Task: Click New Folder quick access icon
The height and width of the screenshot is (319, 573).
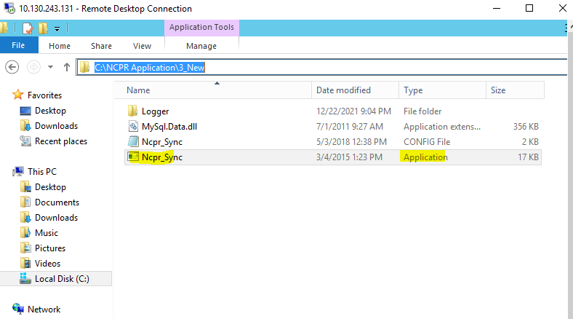Action: [x=43, y=28]
